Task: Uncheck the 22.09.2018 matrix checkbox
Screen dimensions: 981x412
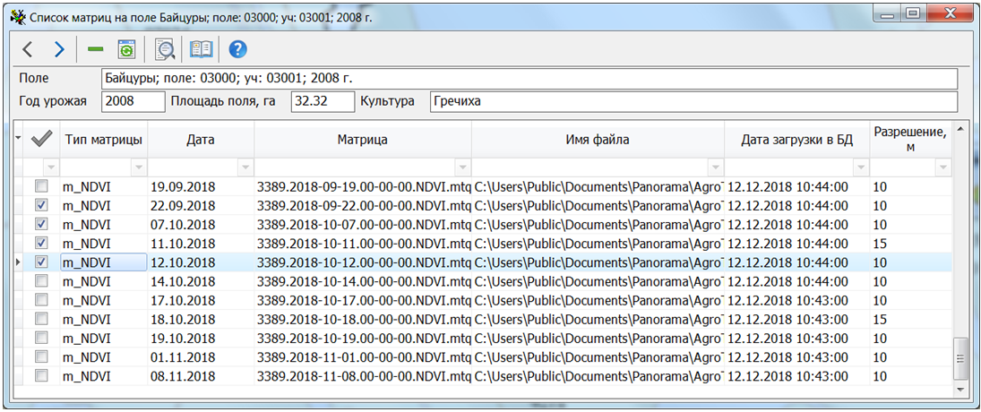Action: pyautogui.click(x=41, y=206)
